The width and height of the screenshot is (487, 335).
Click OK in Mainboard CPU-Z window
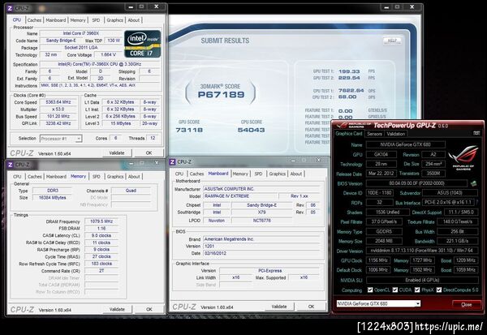[x=311, y=307]
